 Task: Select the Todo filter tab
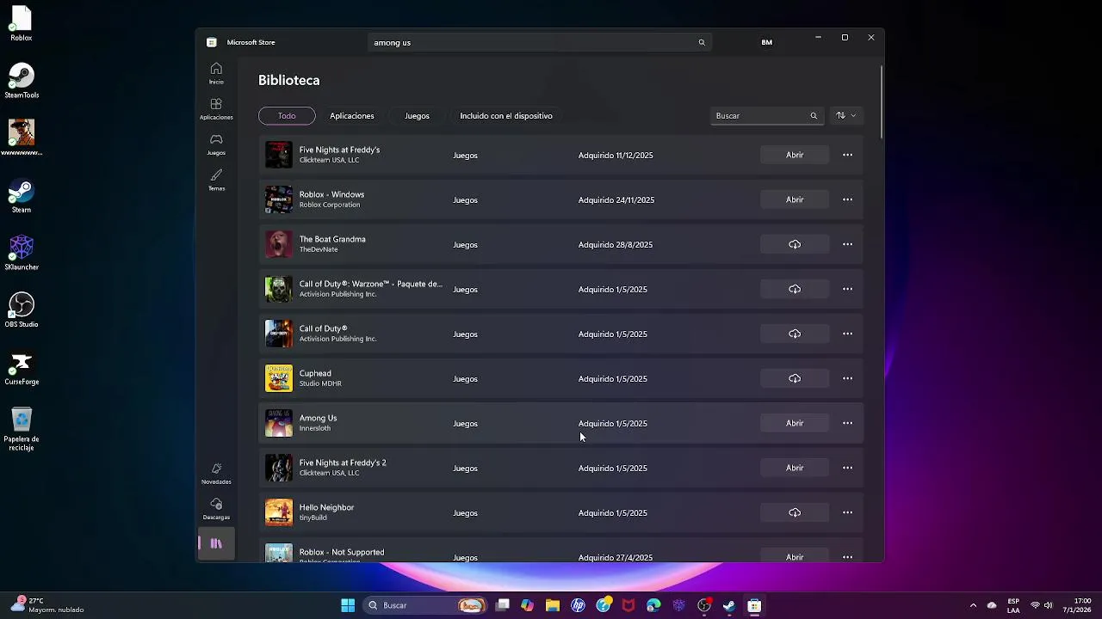pos(287,115)
